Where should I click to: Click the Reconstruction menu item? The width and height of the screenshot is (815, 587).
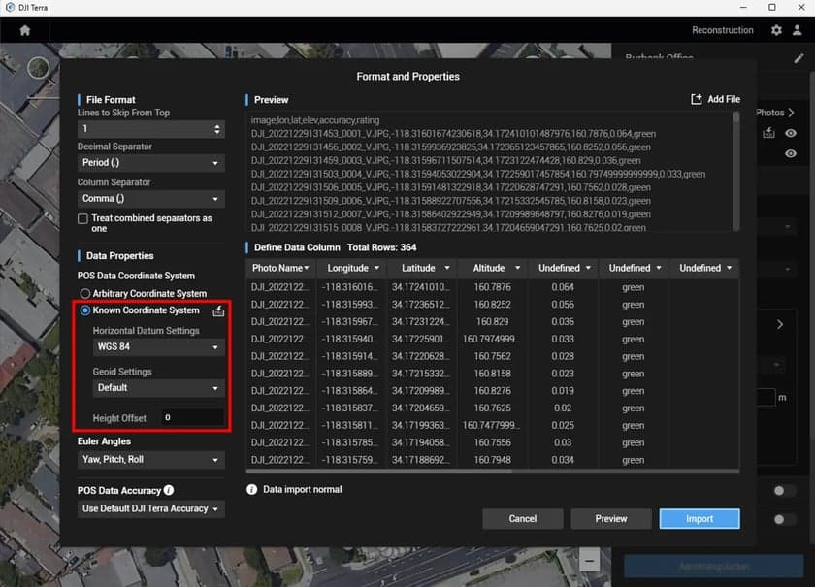point(724,30)
